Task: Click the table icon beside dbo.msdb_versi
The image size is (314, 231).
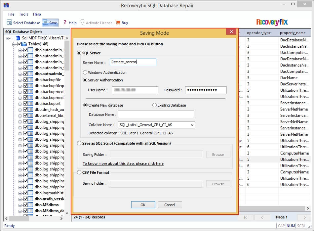Action: [x=30, y=199]
